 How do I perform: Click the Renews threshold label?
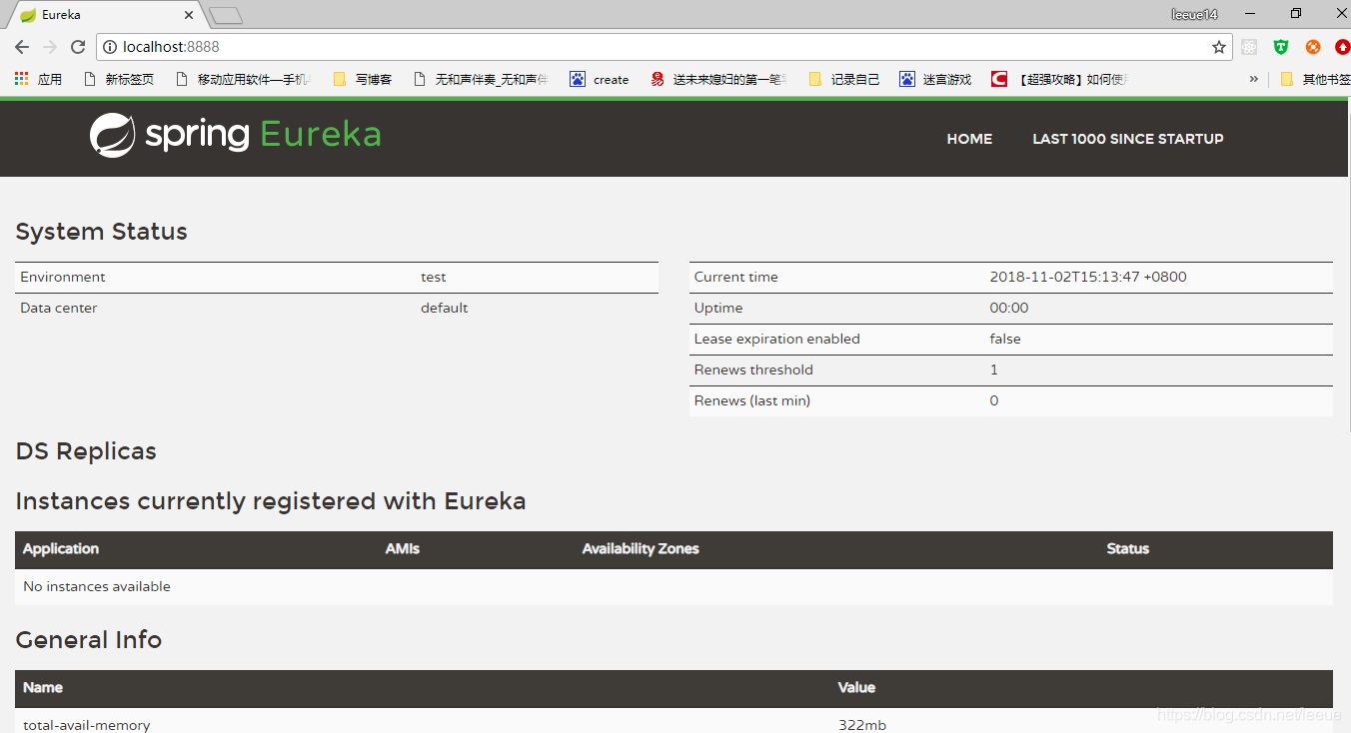click(753, 369)
